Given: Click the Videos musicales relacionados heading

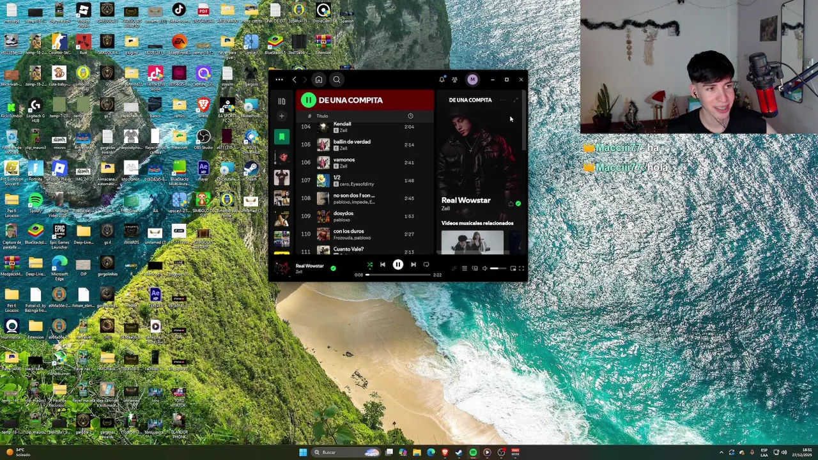Looking at the screenshot, I should point(477,223).
